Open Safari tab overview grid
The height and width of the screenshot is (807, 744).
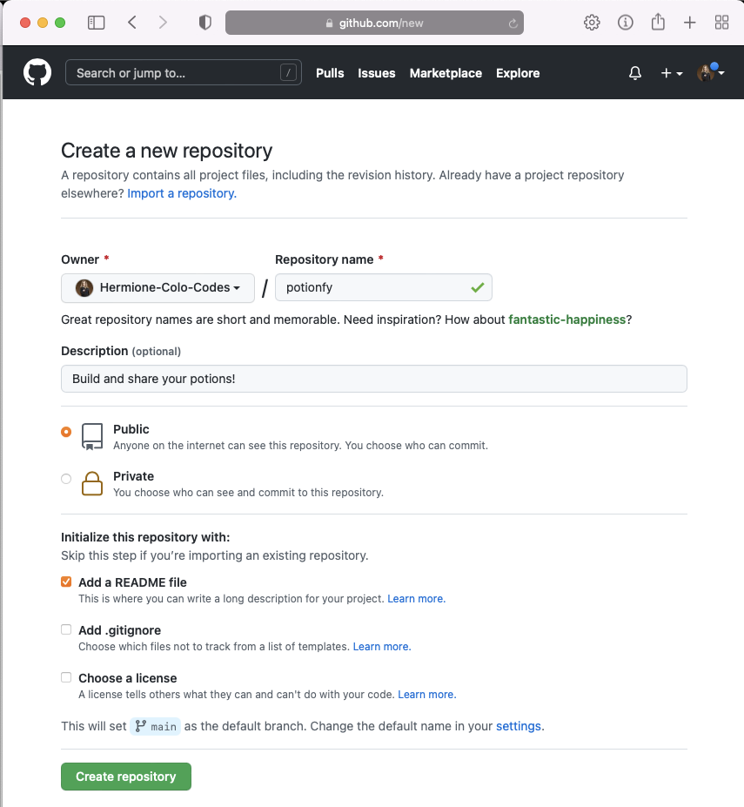pos(721,23)
